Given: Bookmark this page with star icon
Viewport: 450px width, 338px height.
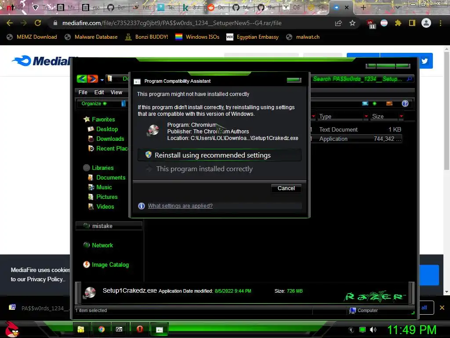Looking at the screenshot, I should click(352, 23).
